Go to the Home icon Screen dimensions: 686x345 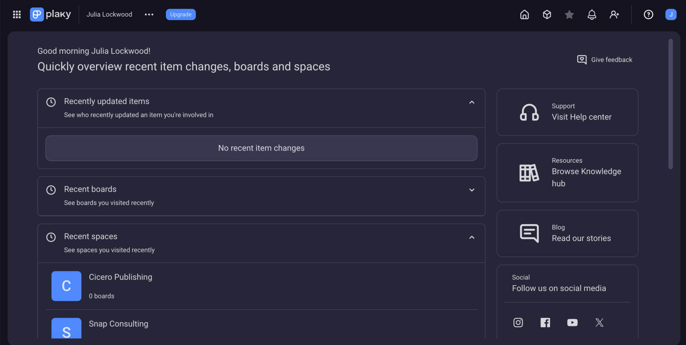pyautogui.click(x=524, y=14)
